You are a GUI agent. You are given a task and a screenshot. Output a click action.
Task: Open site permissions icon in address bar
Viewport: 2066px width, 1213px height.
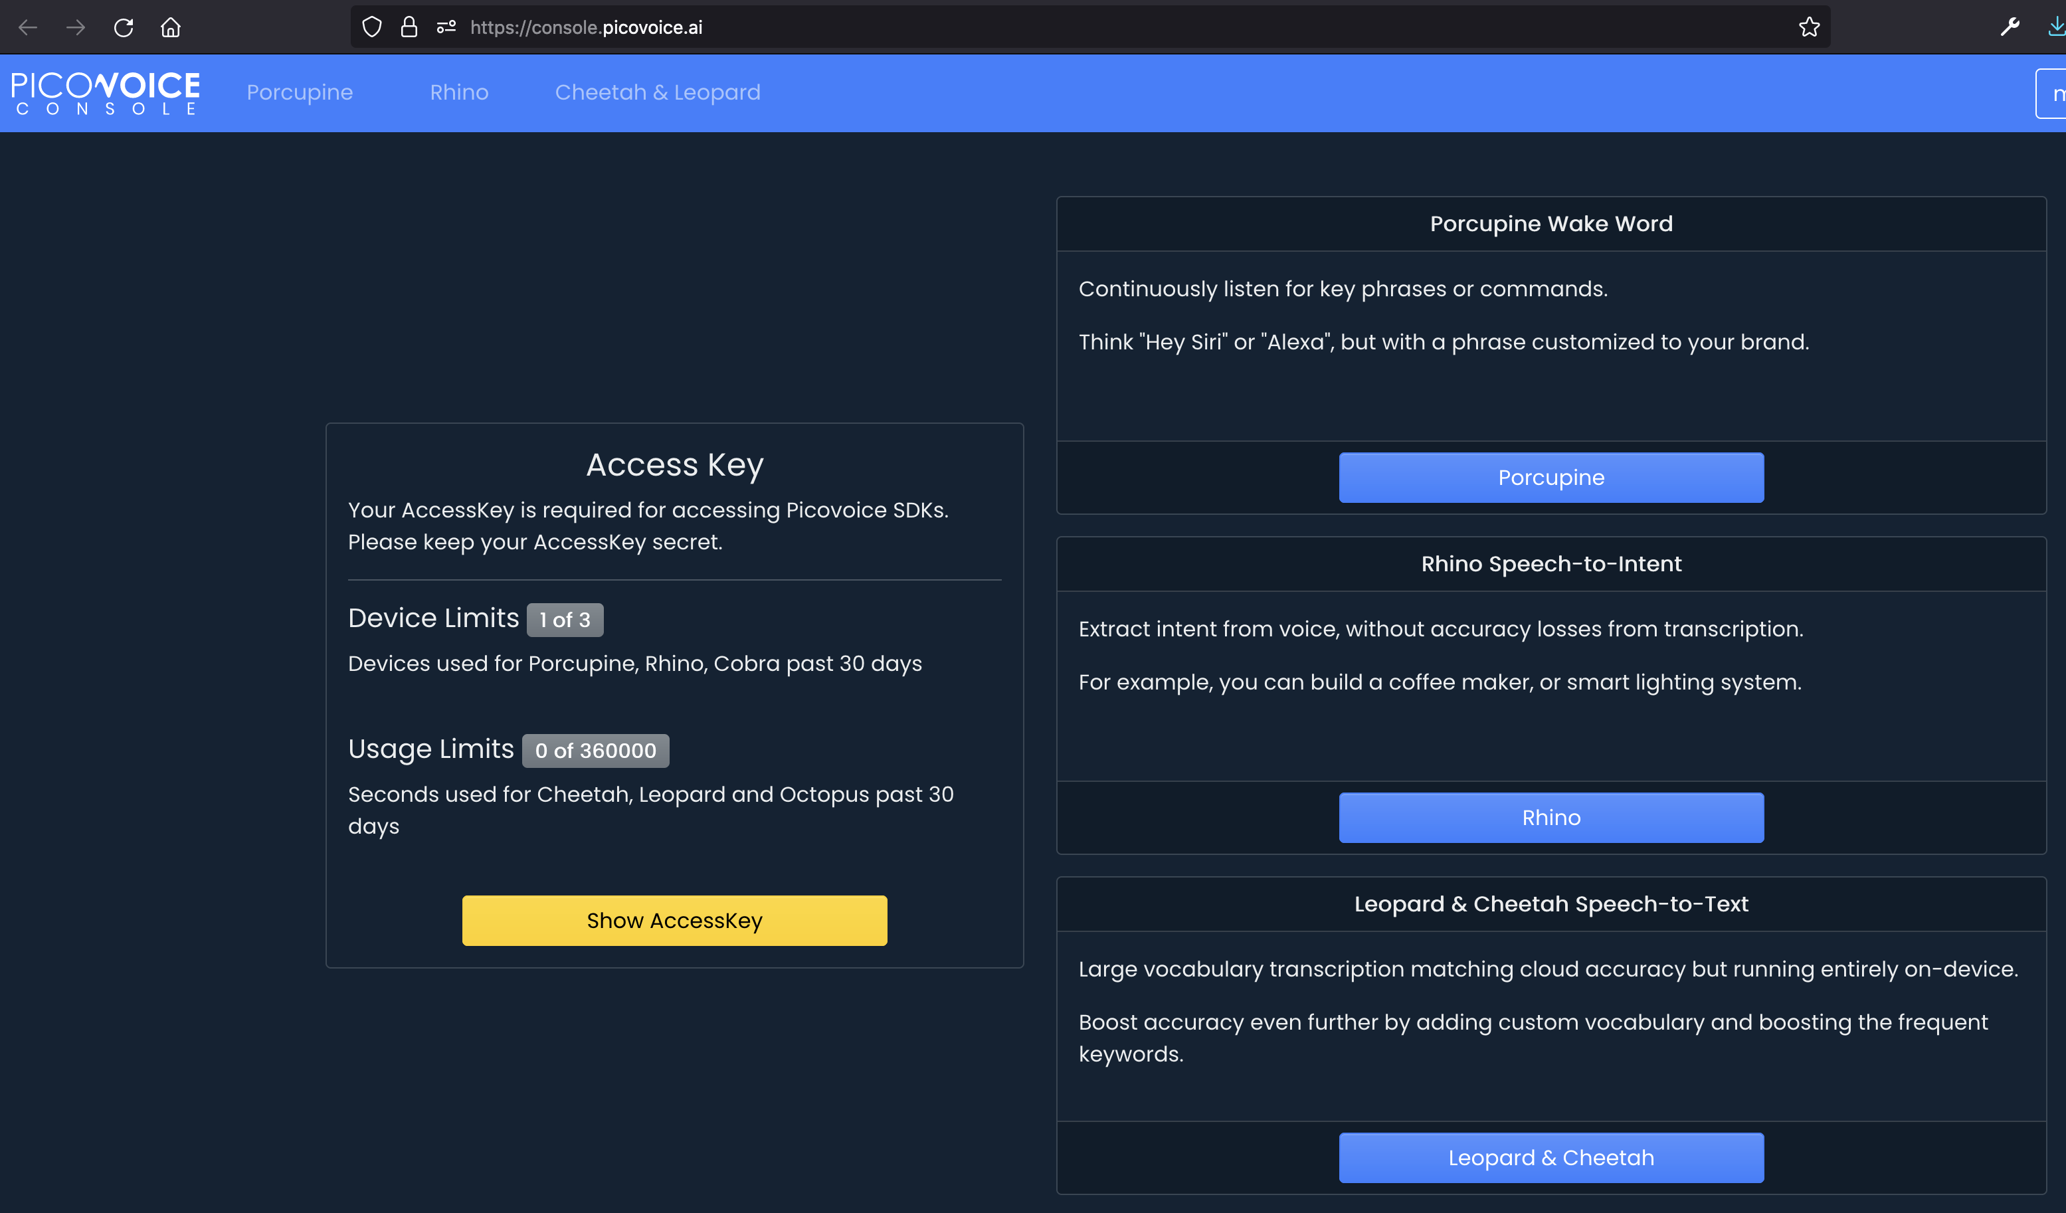pos(446,27)
